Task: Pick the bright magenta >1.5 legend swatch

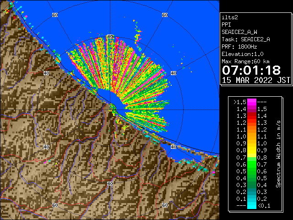Action: tap(252, 102)
